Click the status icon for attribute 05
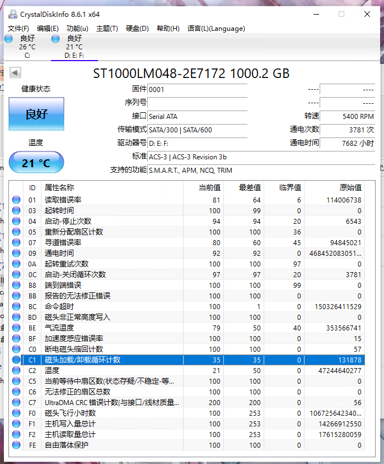The width and height of the screenshot is (384, 464). [16, 232]
